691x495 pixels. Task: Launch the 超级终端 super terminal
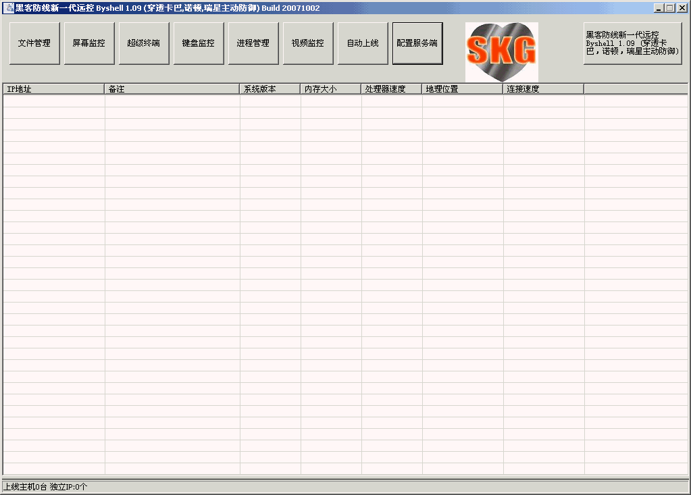[143, 43]
